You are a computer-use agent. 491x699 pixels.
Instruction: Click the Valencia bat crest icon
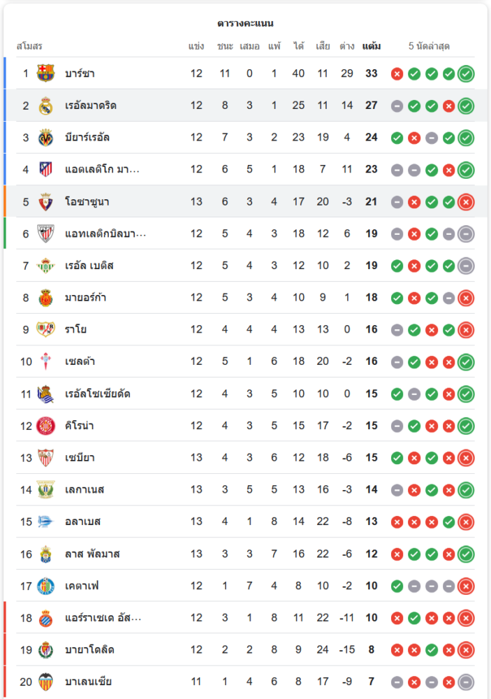45,682
